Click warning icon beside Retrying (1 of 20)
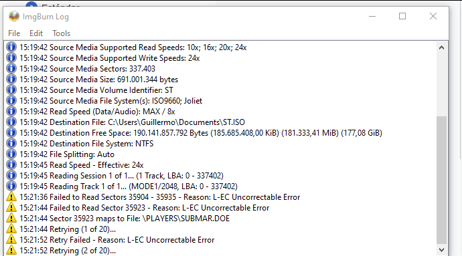 tap(11, 229)
